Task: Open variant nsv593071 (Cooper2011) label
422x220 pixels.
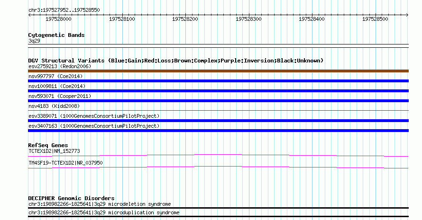Action: pyautogui.click(x=60, y=96)
